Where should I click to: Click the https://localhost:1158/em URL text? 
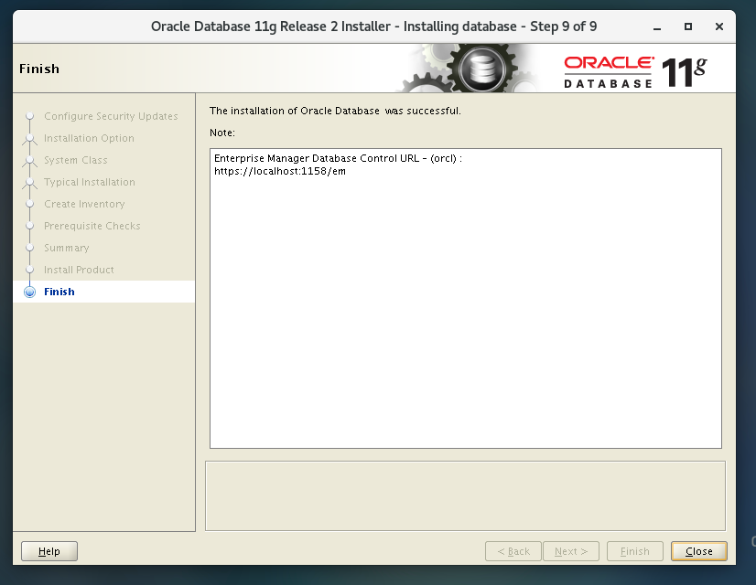point(280,172)
